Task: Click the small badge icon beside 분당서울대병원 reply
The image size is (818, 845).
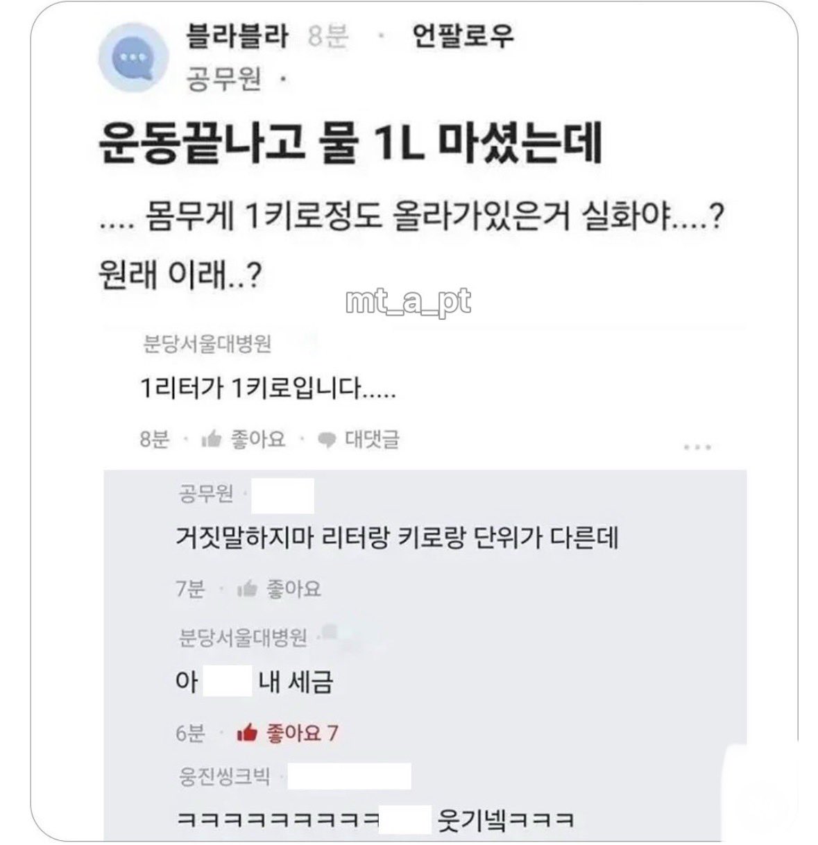Action: tap(329, 631)
